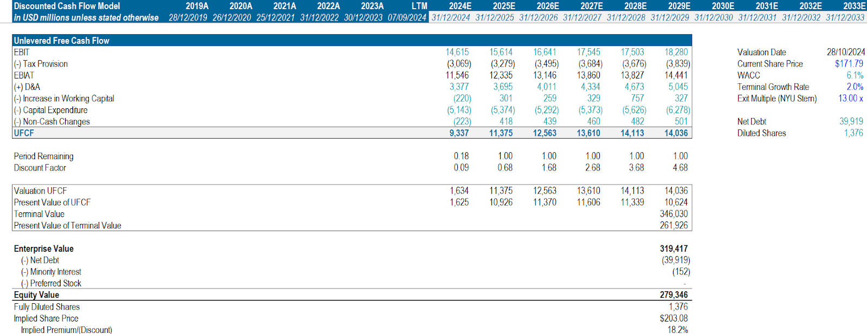The width and height of the screenshot is (867, 334).
Task: Select the Exit Multiple 13.00 x cell
Action: (x=850, y=99)
